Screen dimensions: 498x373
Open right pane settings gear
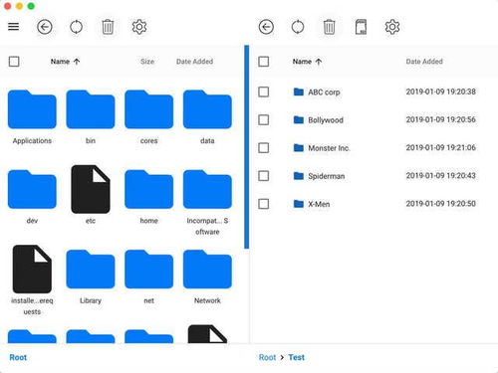click(392, 27)
